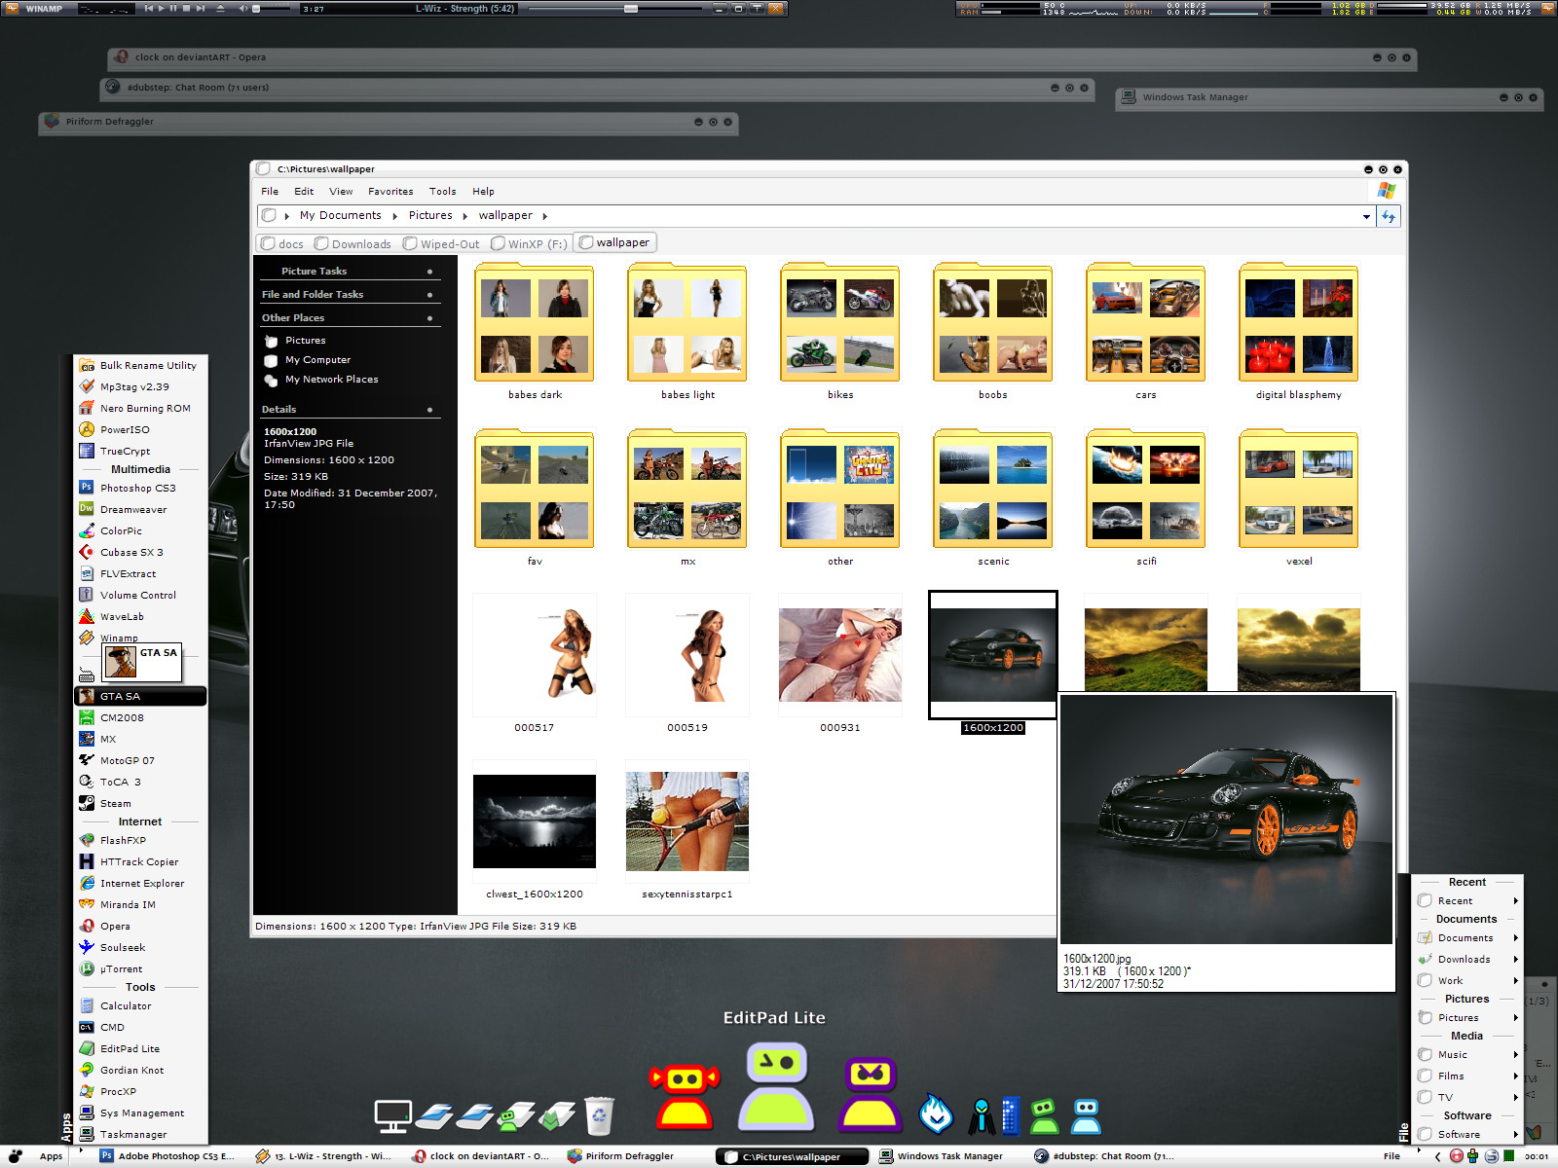The width and height of the screenshot is (1558, 1168).
Task: Launch EditPad Lite from the dock
Action: point(775,1086)
